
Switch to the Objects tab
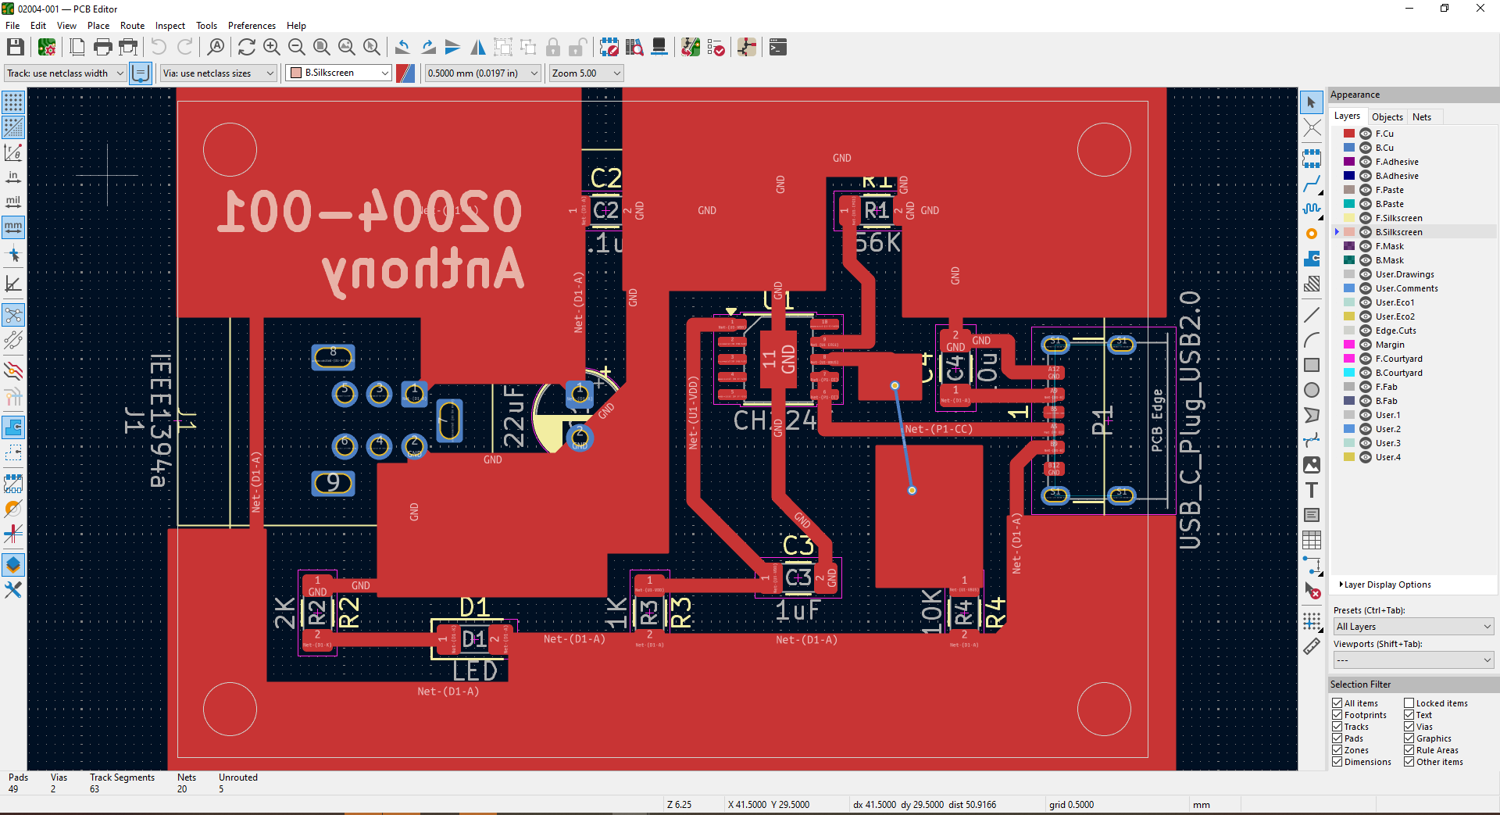click(x=1387, y=116)
